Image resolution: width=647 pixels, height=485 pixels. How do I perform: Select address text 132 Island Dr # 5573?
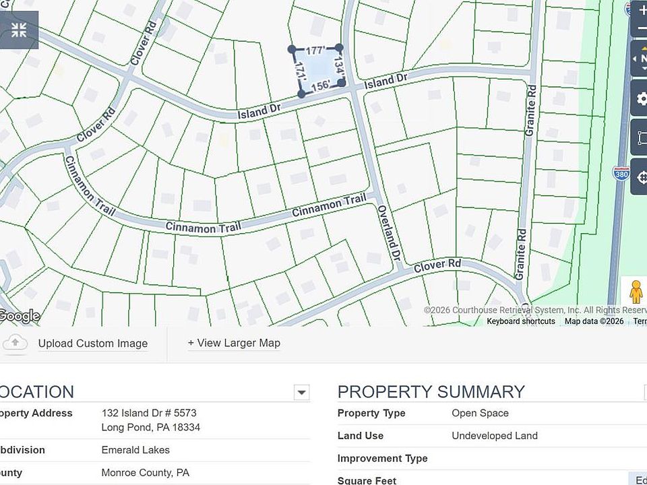(149, 413)
